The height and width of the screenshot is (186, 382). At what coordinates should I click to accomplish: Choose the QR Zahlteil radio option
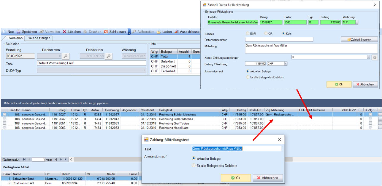coord(266,33)
